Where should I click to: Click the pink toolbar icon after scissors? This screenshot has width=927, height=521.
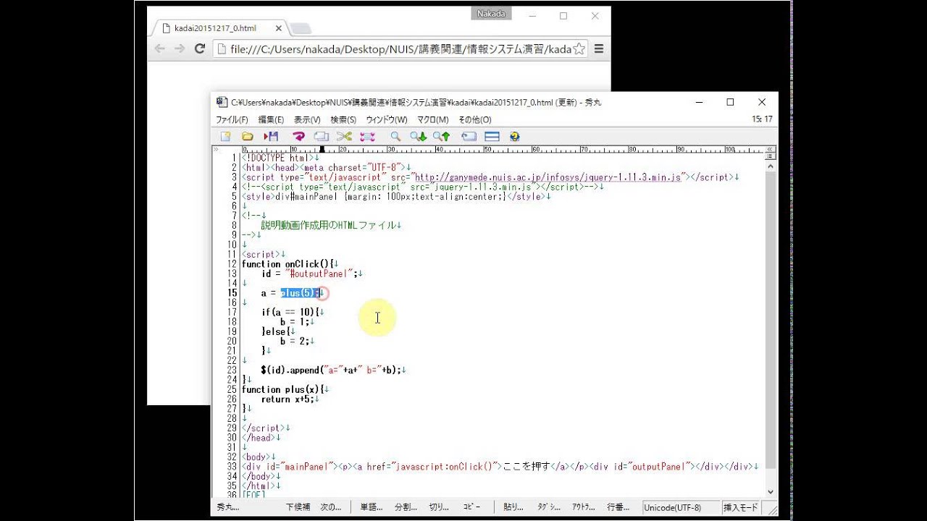(367, 136)
